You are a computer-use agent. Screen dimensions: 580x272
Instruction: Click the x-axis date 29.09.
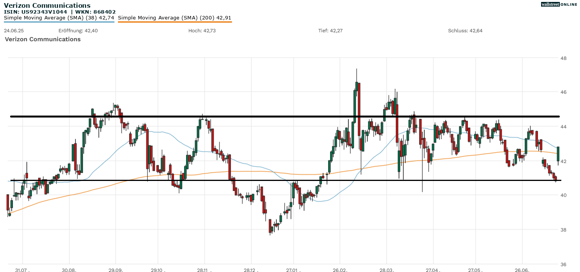point(116,270)
